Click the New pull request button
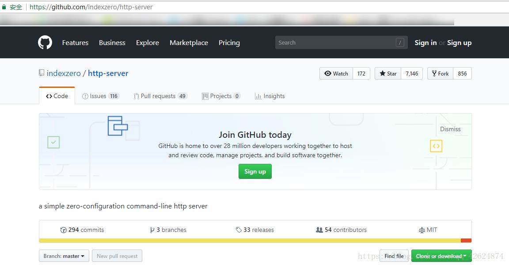 117,256
